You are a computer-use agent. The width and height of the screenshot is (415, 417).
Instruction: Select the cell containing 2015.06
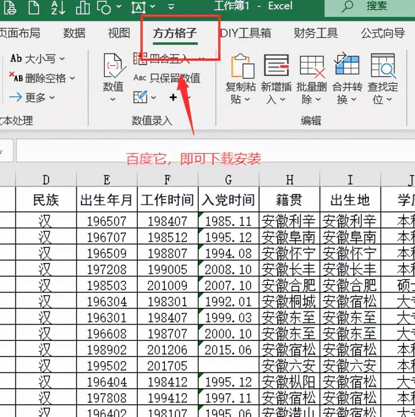(228, 349)
